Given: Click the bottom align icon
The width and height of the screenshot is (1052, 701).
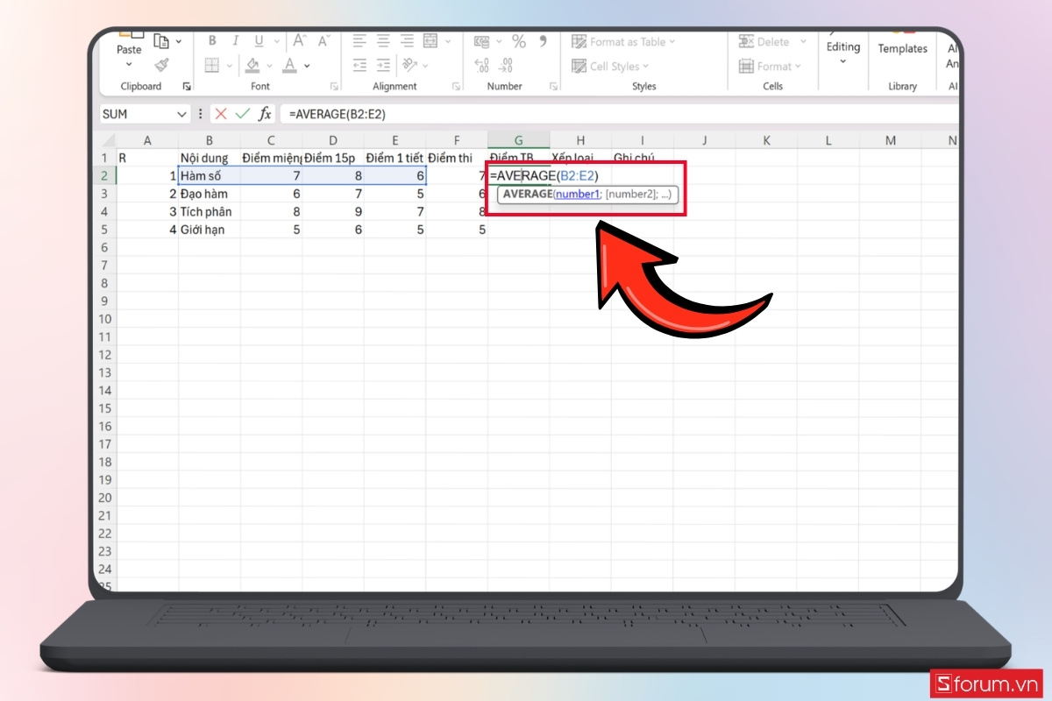Looking at the screenshot, I should (407, 41).
